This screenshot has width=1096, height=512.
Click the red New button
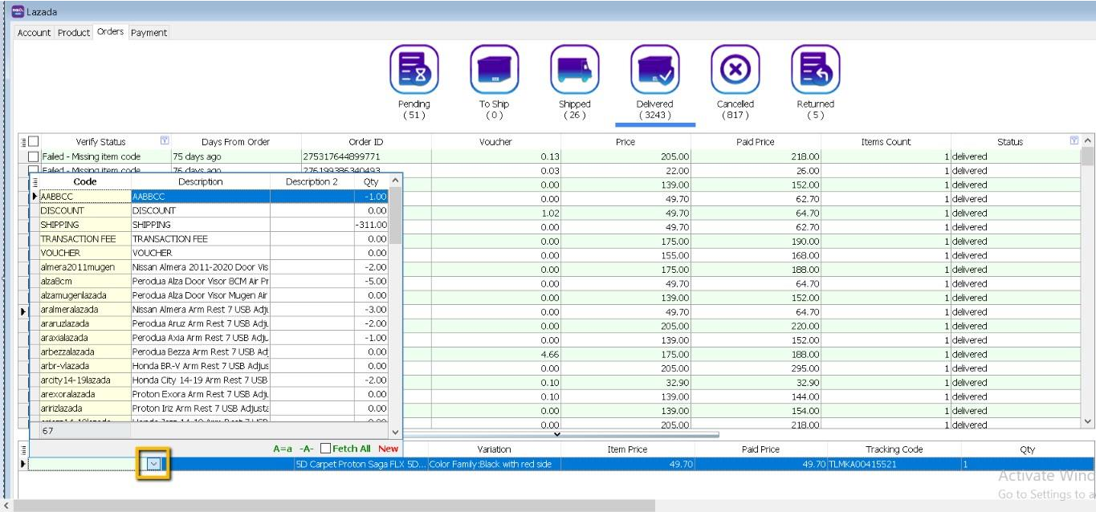pyautogui.click(x=388, y=449)
